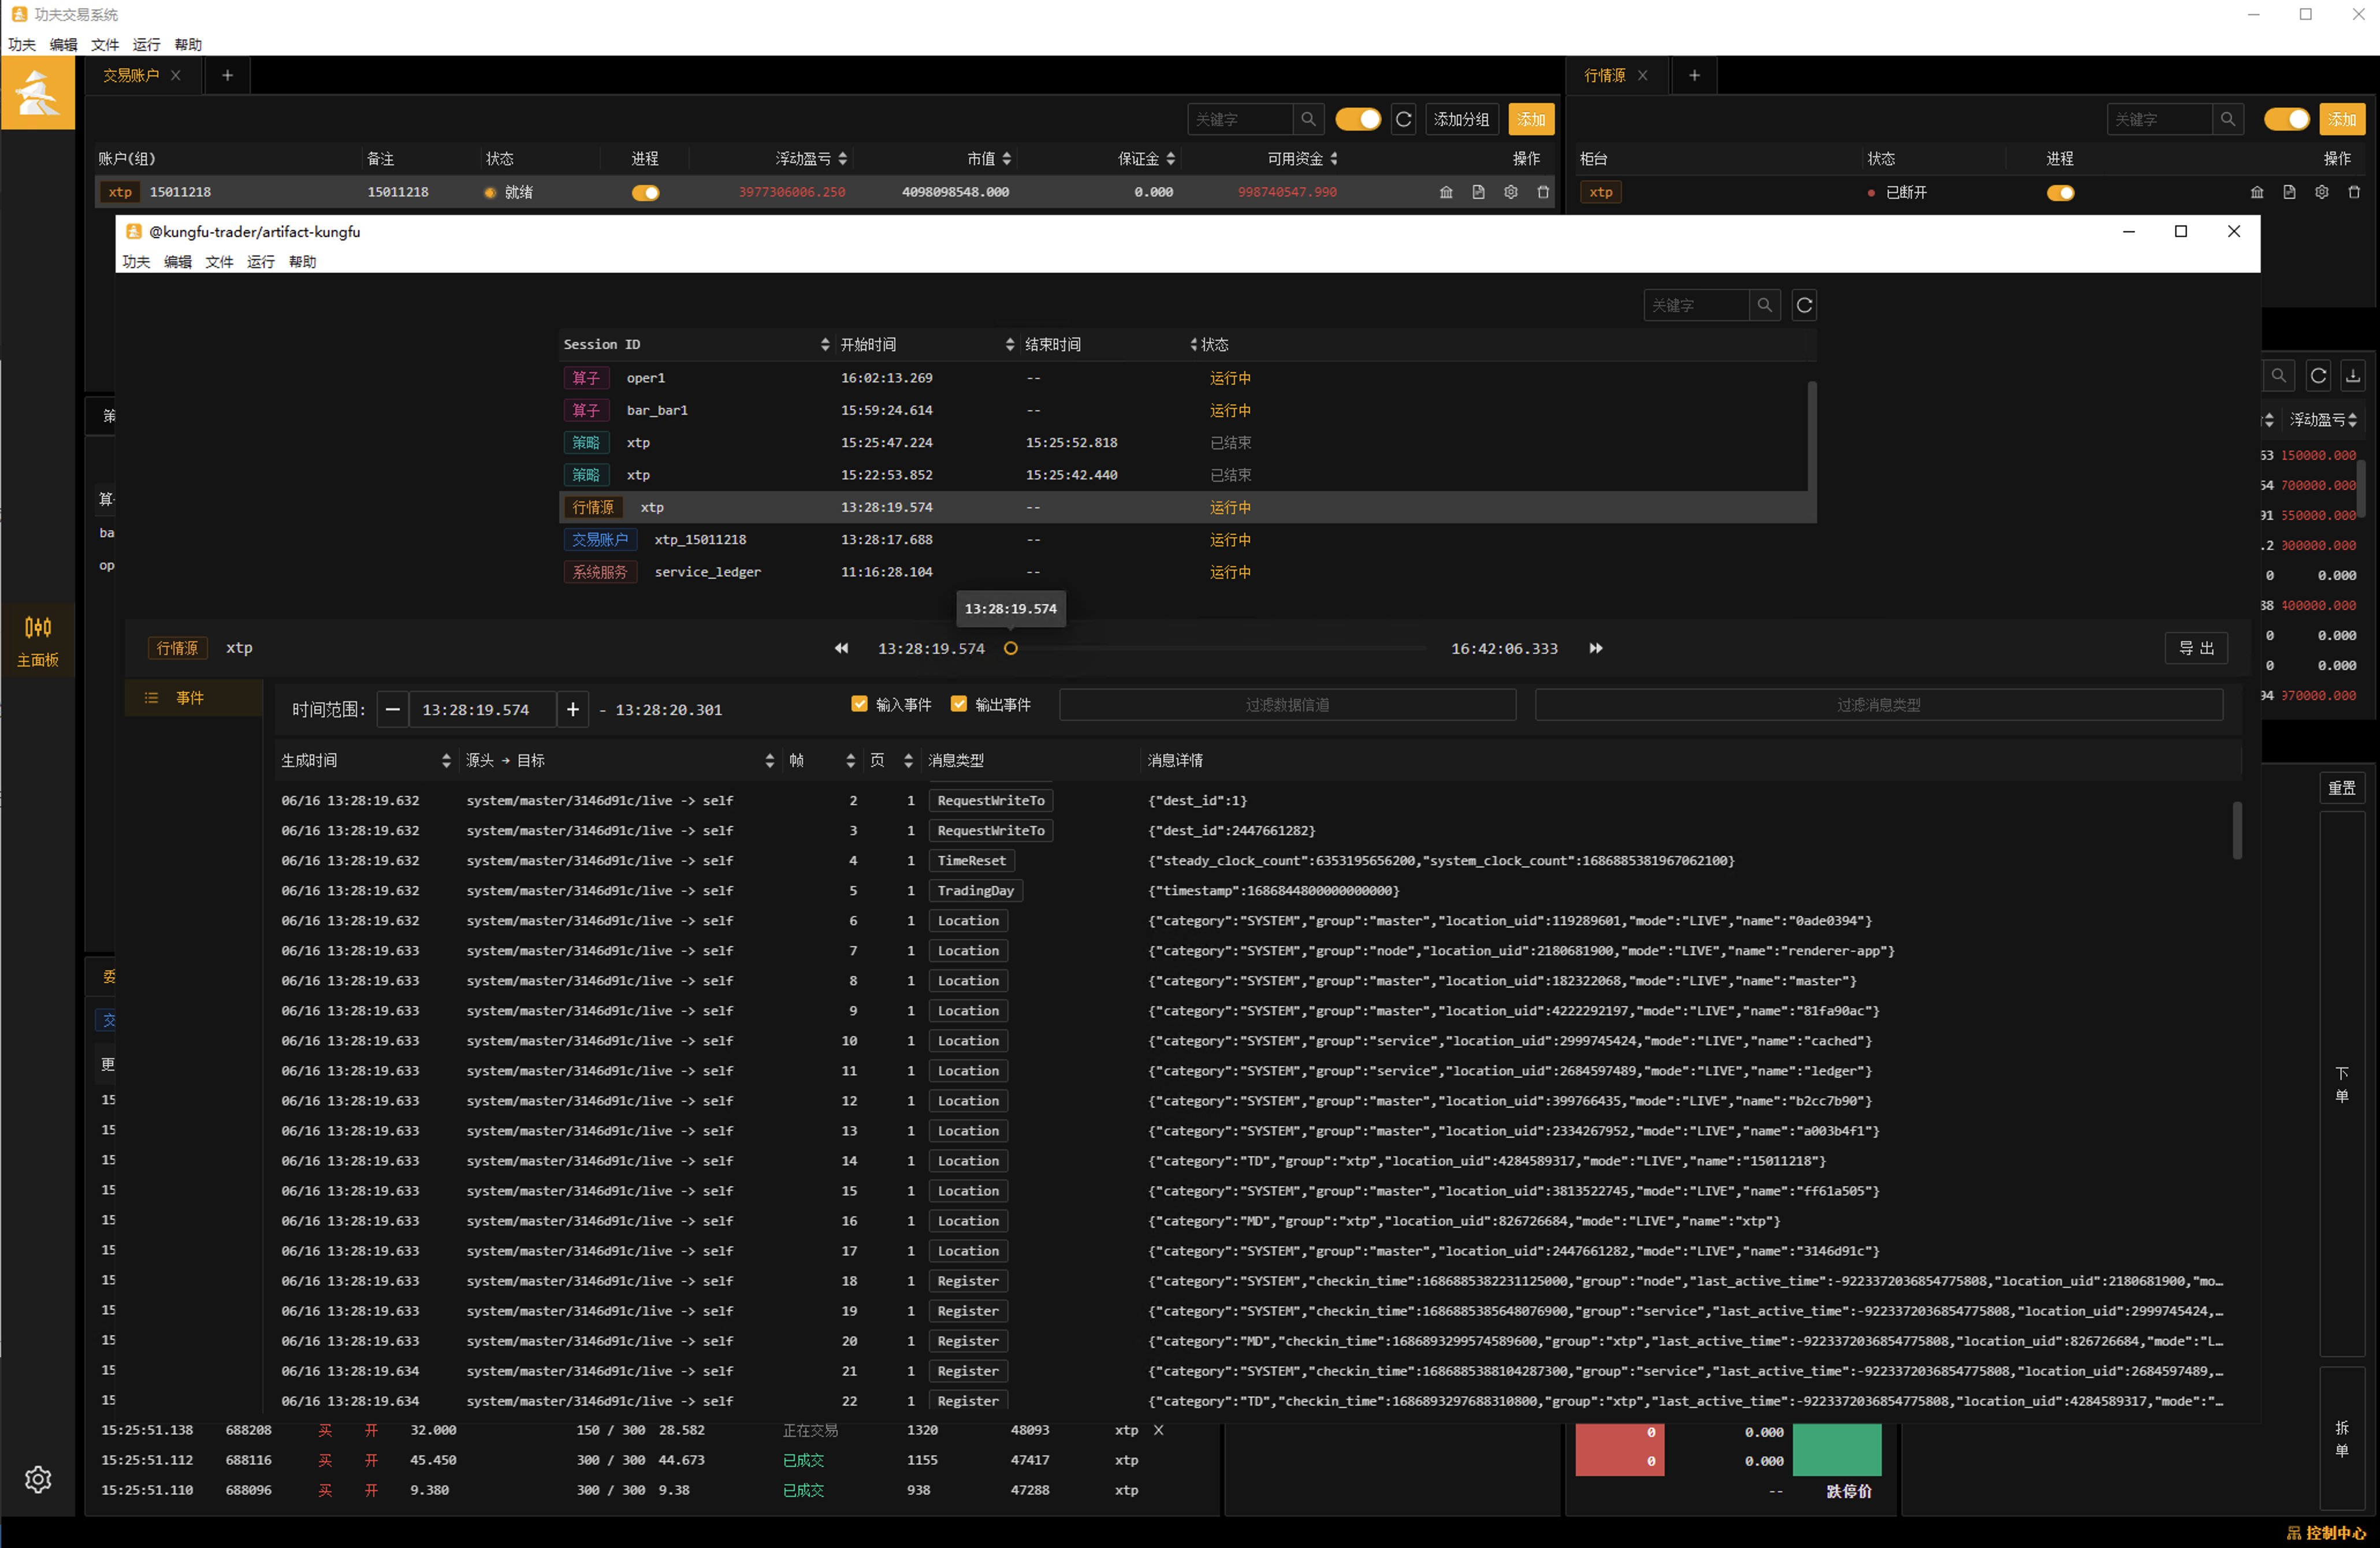Open 编辑 menu in artifact-kungfu window
Image resolution: width=2380 pixels, height=1548 pixels.
178,261
